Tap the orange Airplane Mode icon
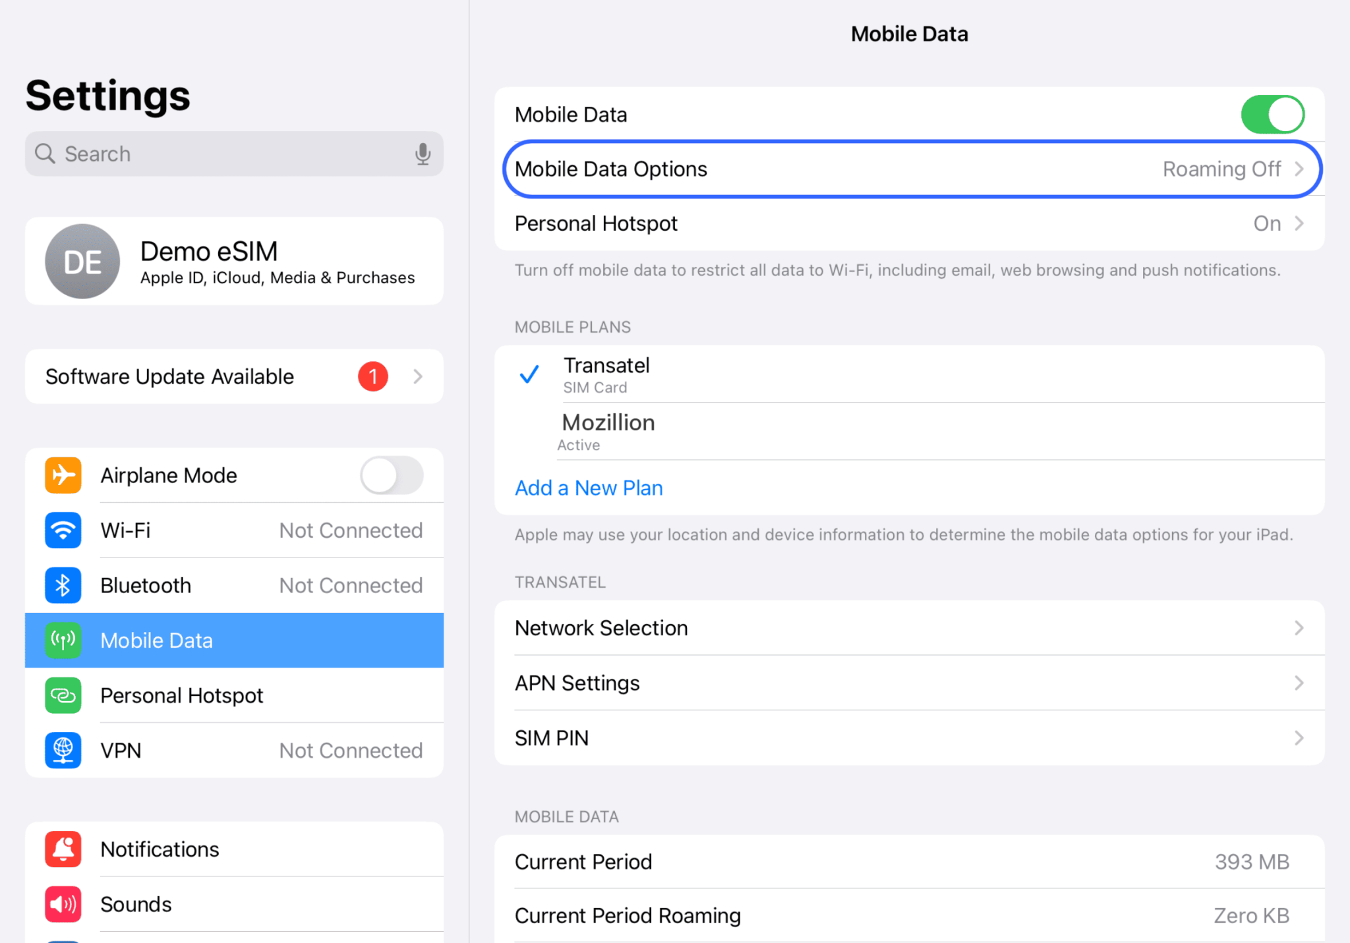 pos(63,475)
